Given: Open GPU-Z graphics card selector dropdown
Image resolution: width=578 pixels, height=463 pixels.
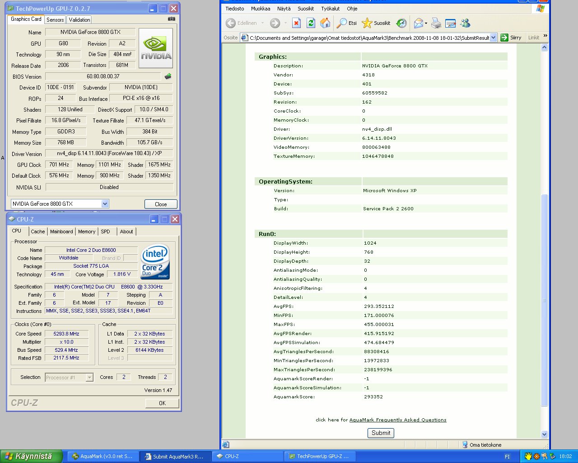Looking at the screenshot, I should click(x=105, y=204).
